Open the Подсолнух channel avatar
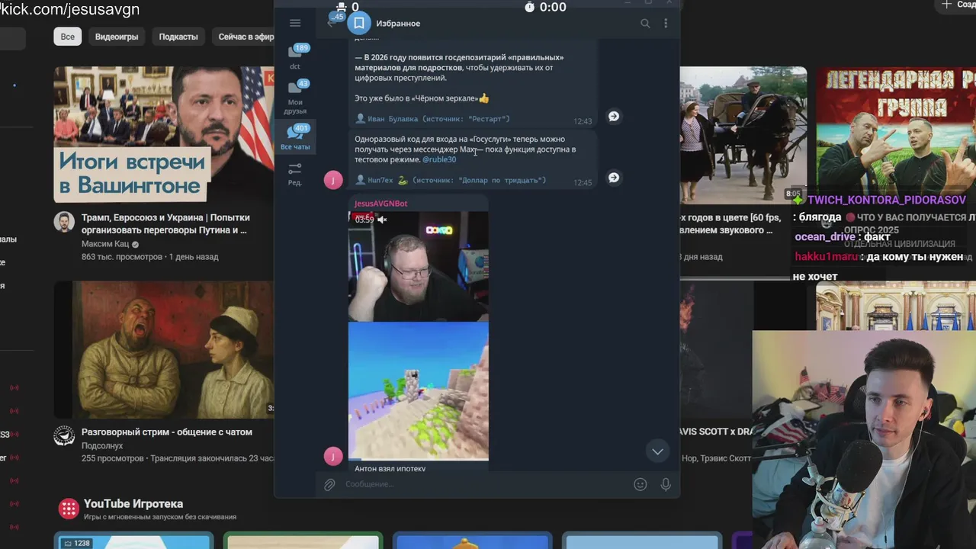This screenshot has height=549, width=976. [x=64, y=435]
